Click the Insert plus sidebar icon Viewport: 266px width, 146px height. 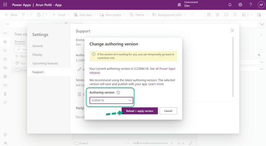(x=5, y=50)
